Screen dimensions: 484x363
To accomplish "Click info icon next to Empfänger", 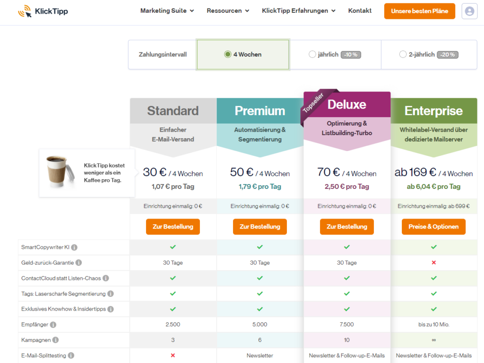I will (x=53, y=324).
